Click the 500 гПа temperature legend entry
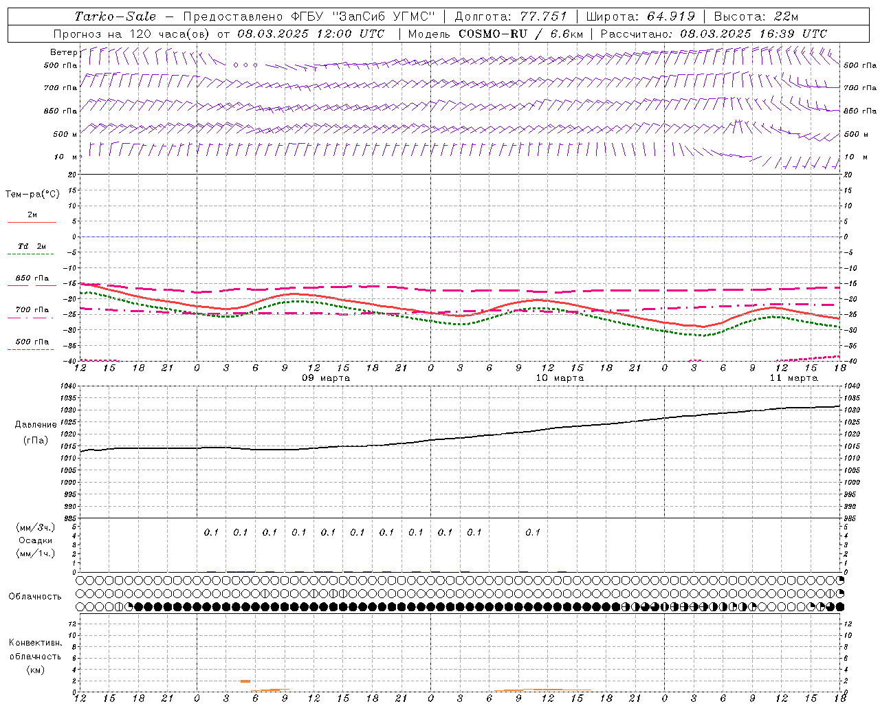This screenshot has width=880, height=704. pyautogui.click(x=32, y=344)
